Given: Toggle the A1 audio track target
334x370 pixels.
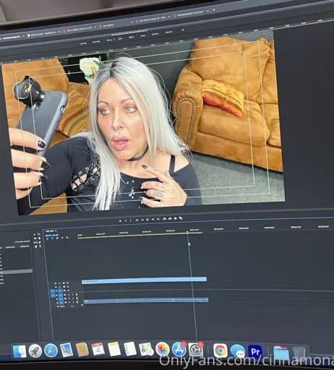Looking at the screenshot, I should point(61,296).
